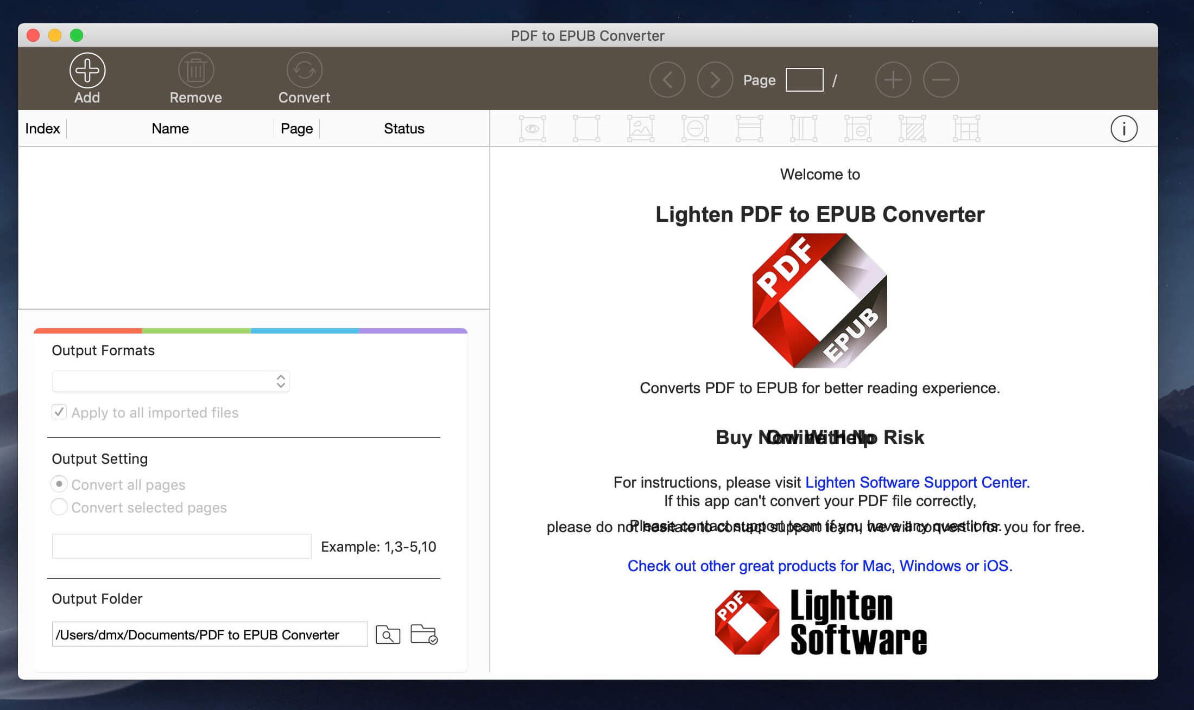Zoom out with the minus circle

pos(941,80)
